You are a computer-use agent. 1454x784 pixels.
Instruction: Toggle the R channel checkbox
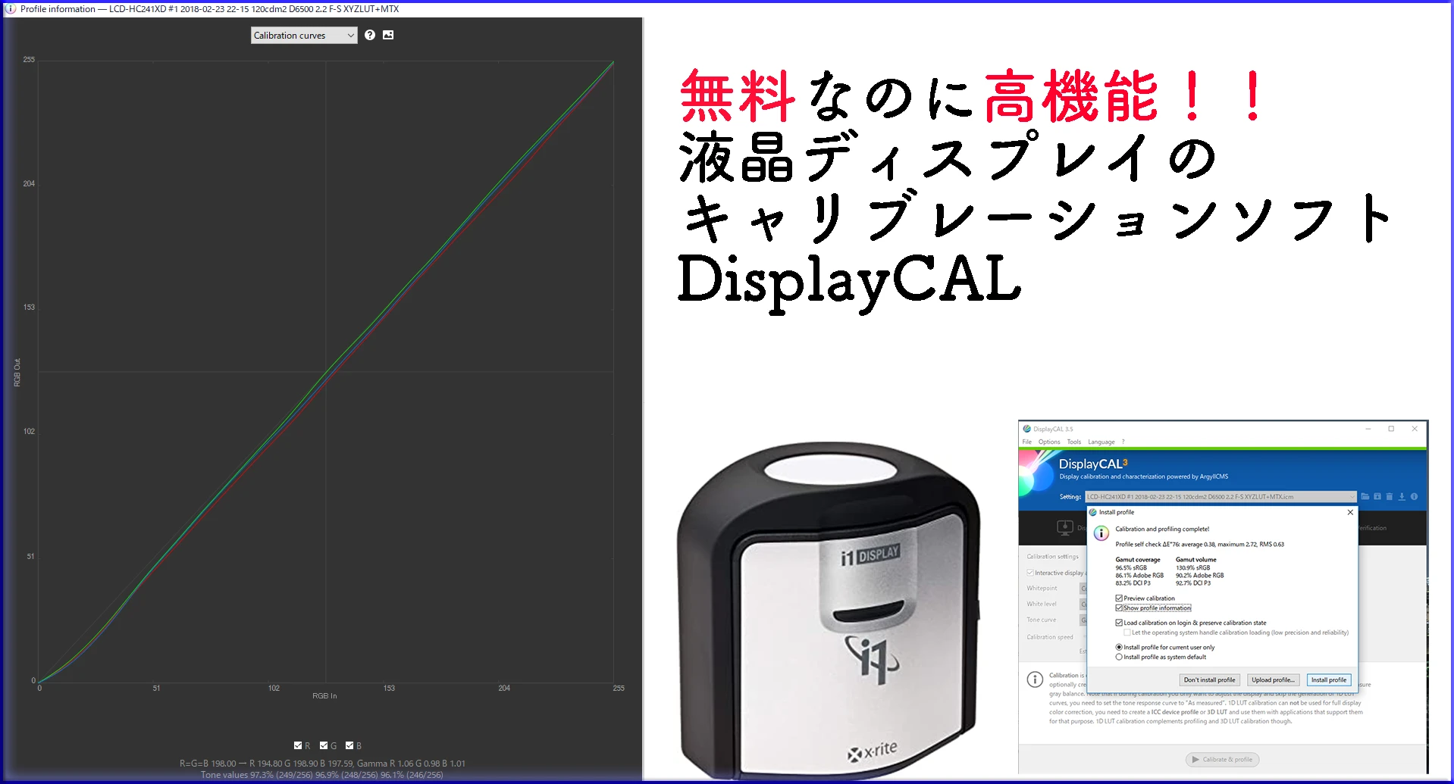[x=298, y=745]
